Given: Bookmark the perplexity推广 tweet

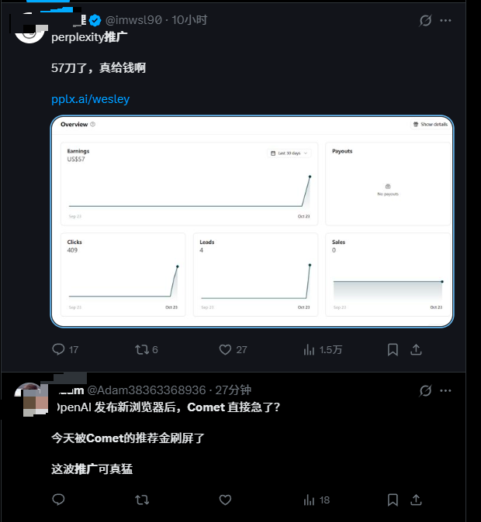Looking at the screenshot, I should 393,349.
